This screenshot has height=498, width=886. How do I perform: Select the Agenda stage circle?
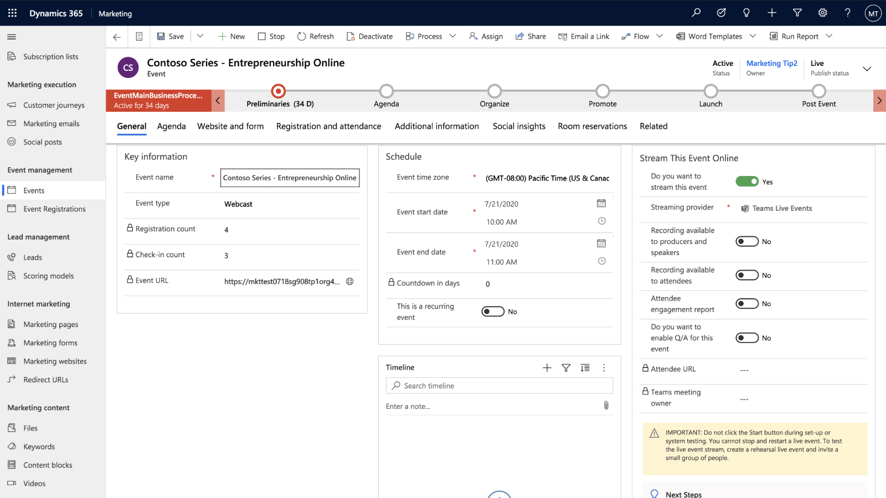coord(387,91)
